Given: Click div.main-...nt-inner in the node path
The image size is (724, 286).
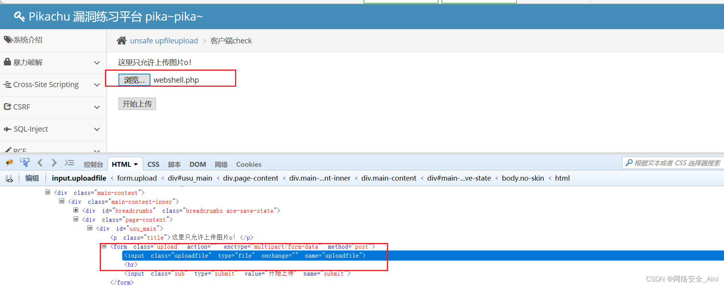Looking at the screenshot, I should pos(320,178).
